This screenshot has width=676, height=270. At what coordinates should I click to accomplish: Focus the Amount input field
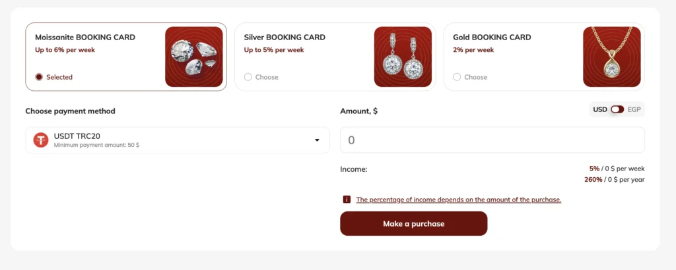pyautogui.click(x=492, y=140)
